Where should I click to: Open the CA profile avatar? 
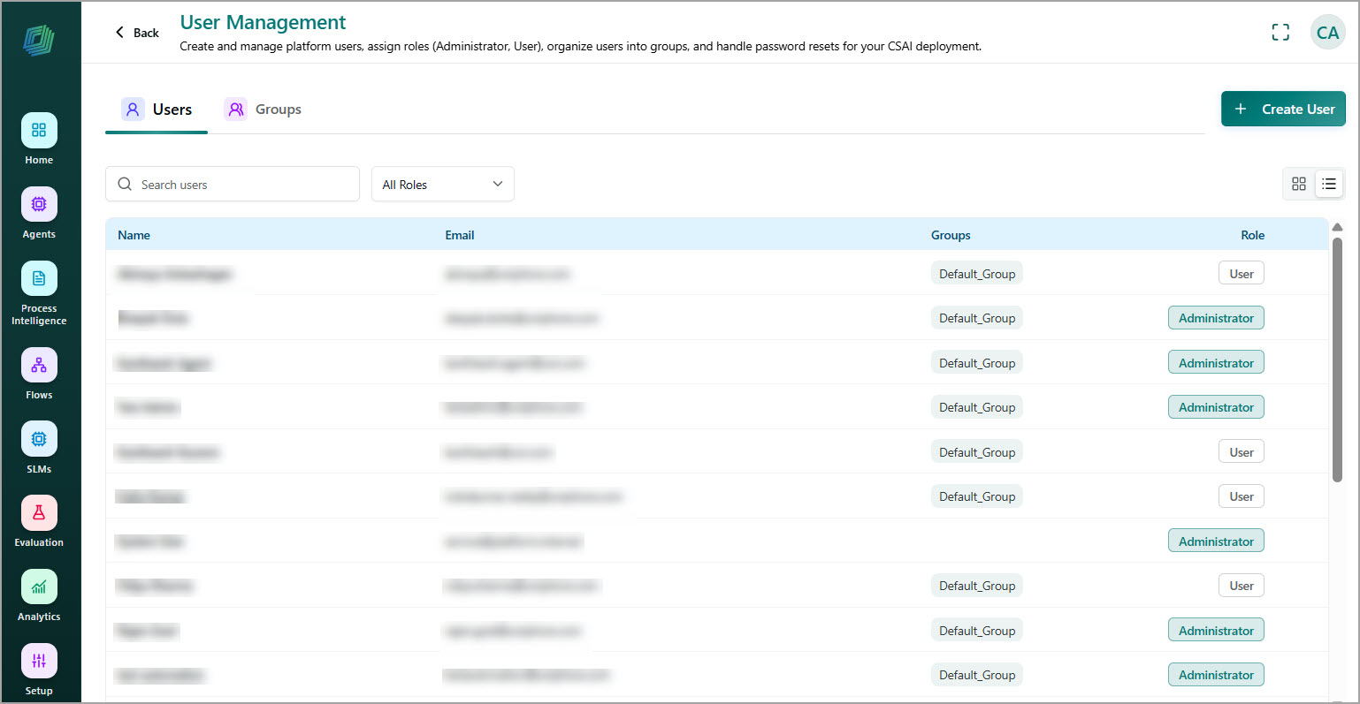click(1327, 33)
